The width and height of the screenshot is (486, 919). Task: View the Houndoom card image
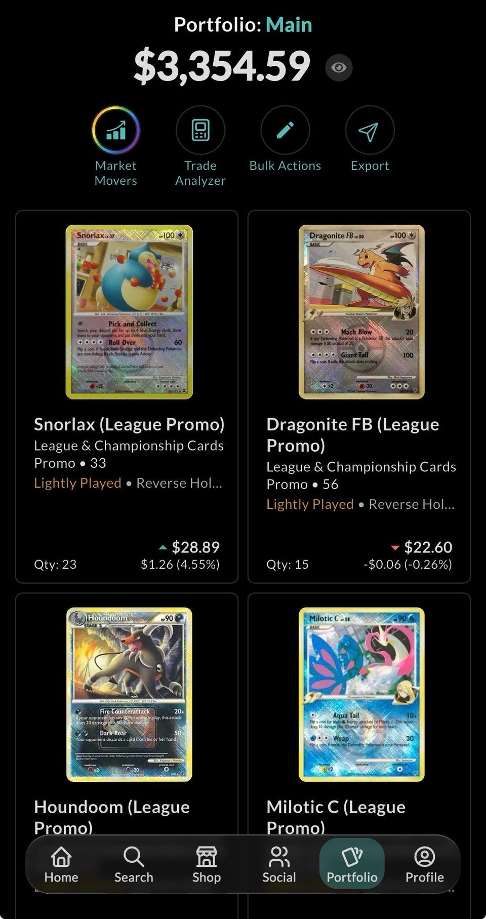click(129, 694)
